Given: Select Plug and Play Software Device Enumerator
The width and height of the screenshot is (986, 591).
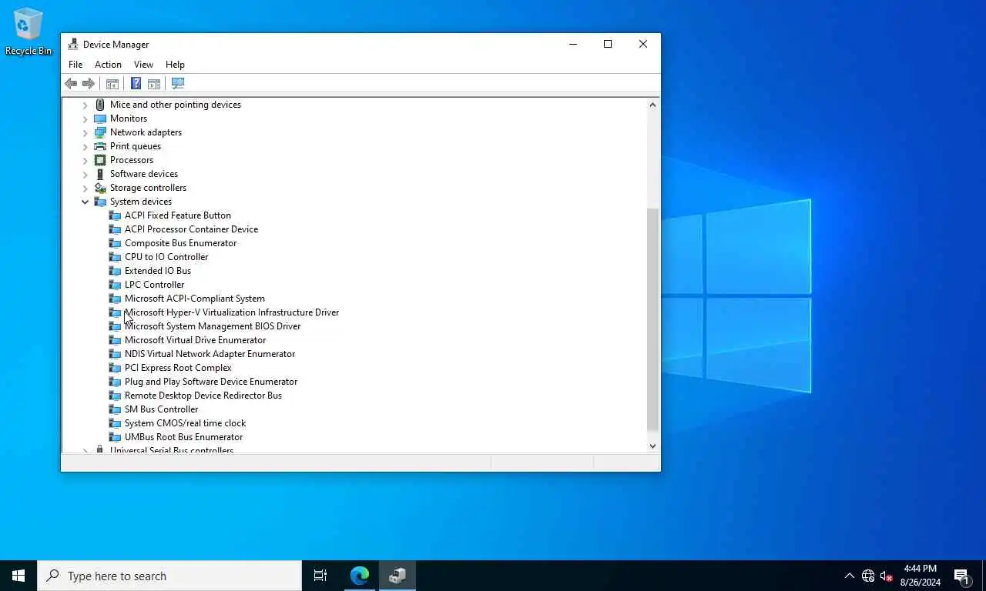Looking at the screenshot, I should point(211,382).
